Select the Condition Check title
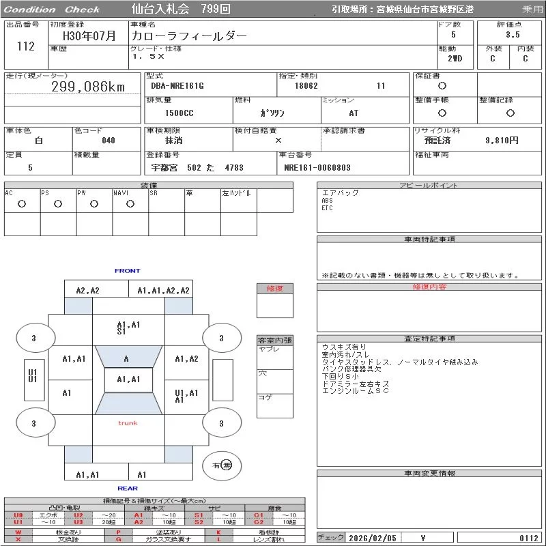The image size is (546, 546). pos(52,10)
